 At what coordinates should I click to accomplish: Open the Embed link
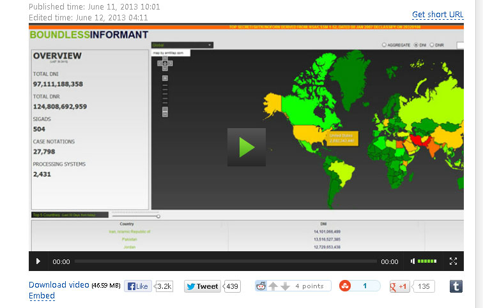click(42, 296)
